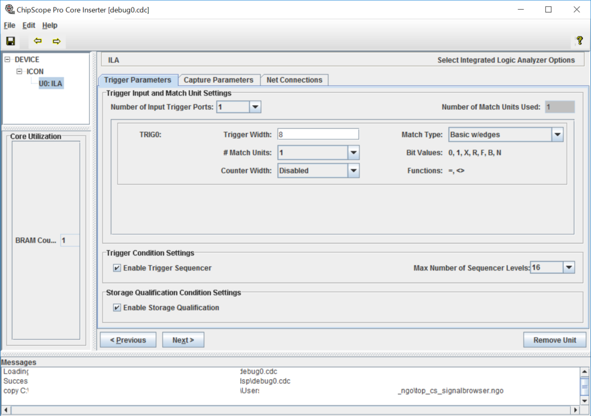The image size is (591, 416).
Task: Open the # Match Units dropdown
Action: click(x=353, y=153)
